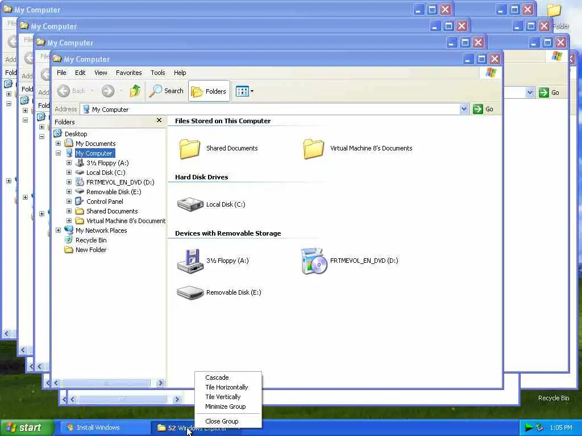Expand 3½ Floppy (A:) tree node
Image resolution: width=582 pixels, height=436 pixels.
[x=69, y=163]
